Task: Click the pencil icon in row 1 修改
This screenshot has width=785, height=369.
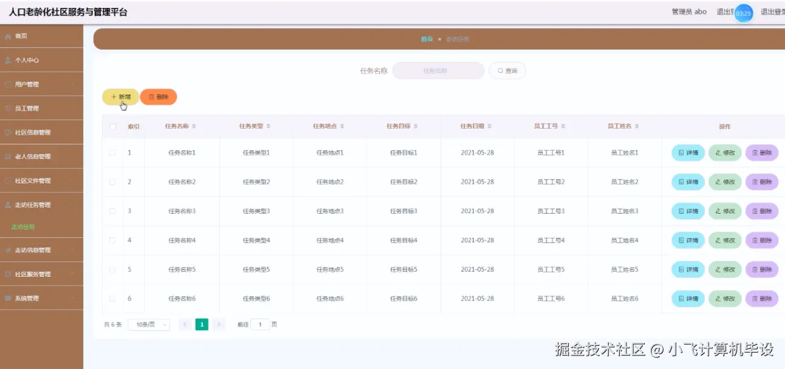Action: point(718,153)
